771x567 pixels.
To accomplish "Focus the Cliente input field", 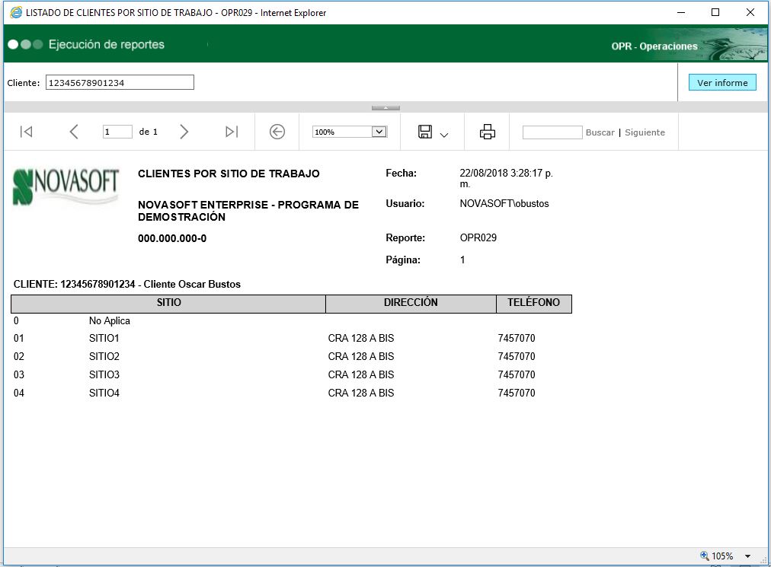I will 120,82.
